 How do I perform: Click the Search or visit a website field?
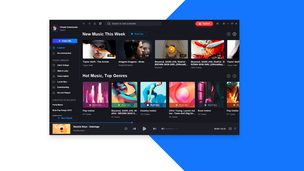(133, 24)
